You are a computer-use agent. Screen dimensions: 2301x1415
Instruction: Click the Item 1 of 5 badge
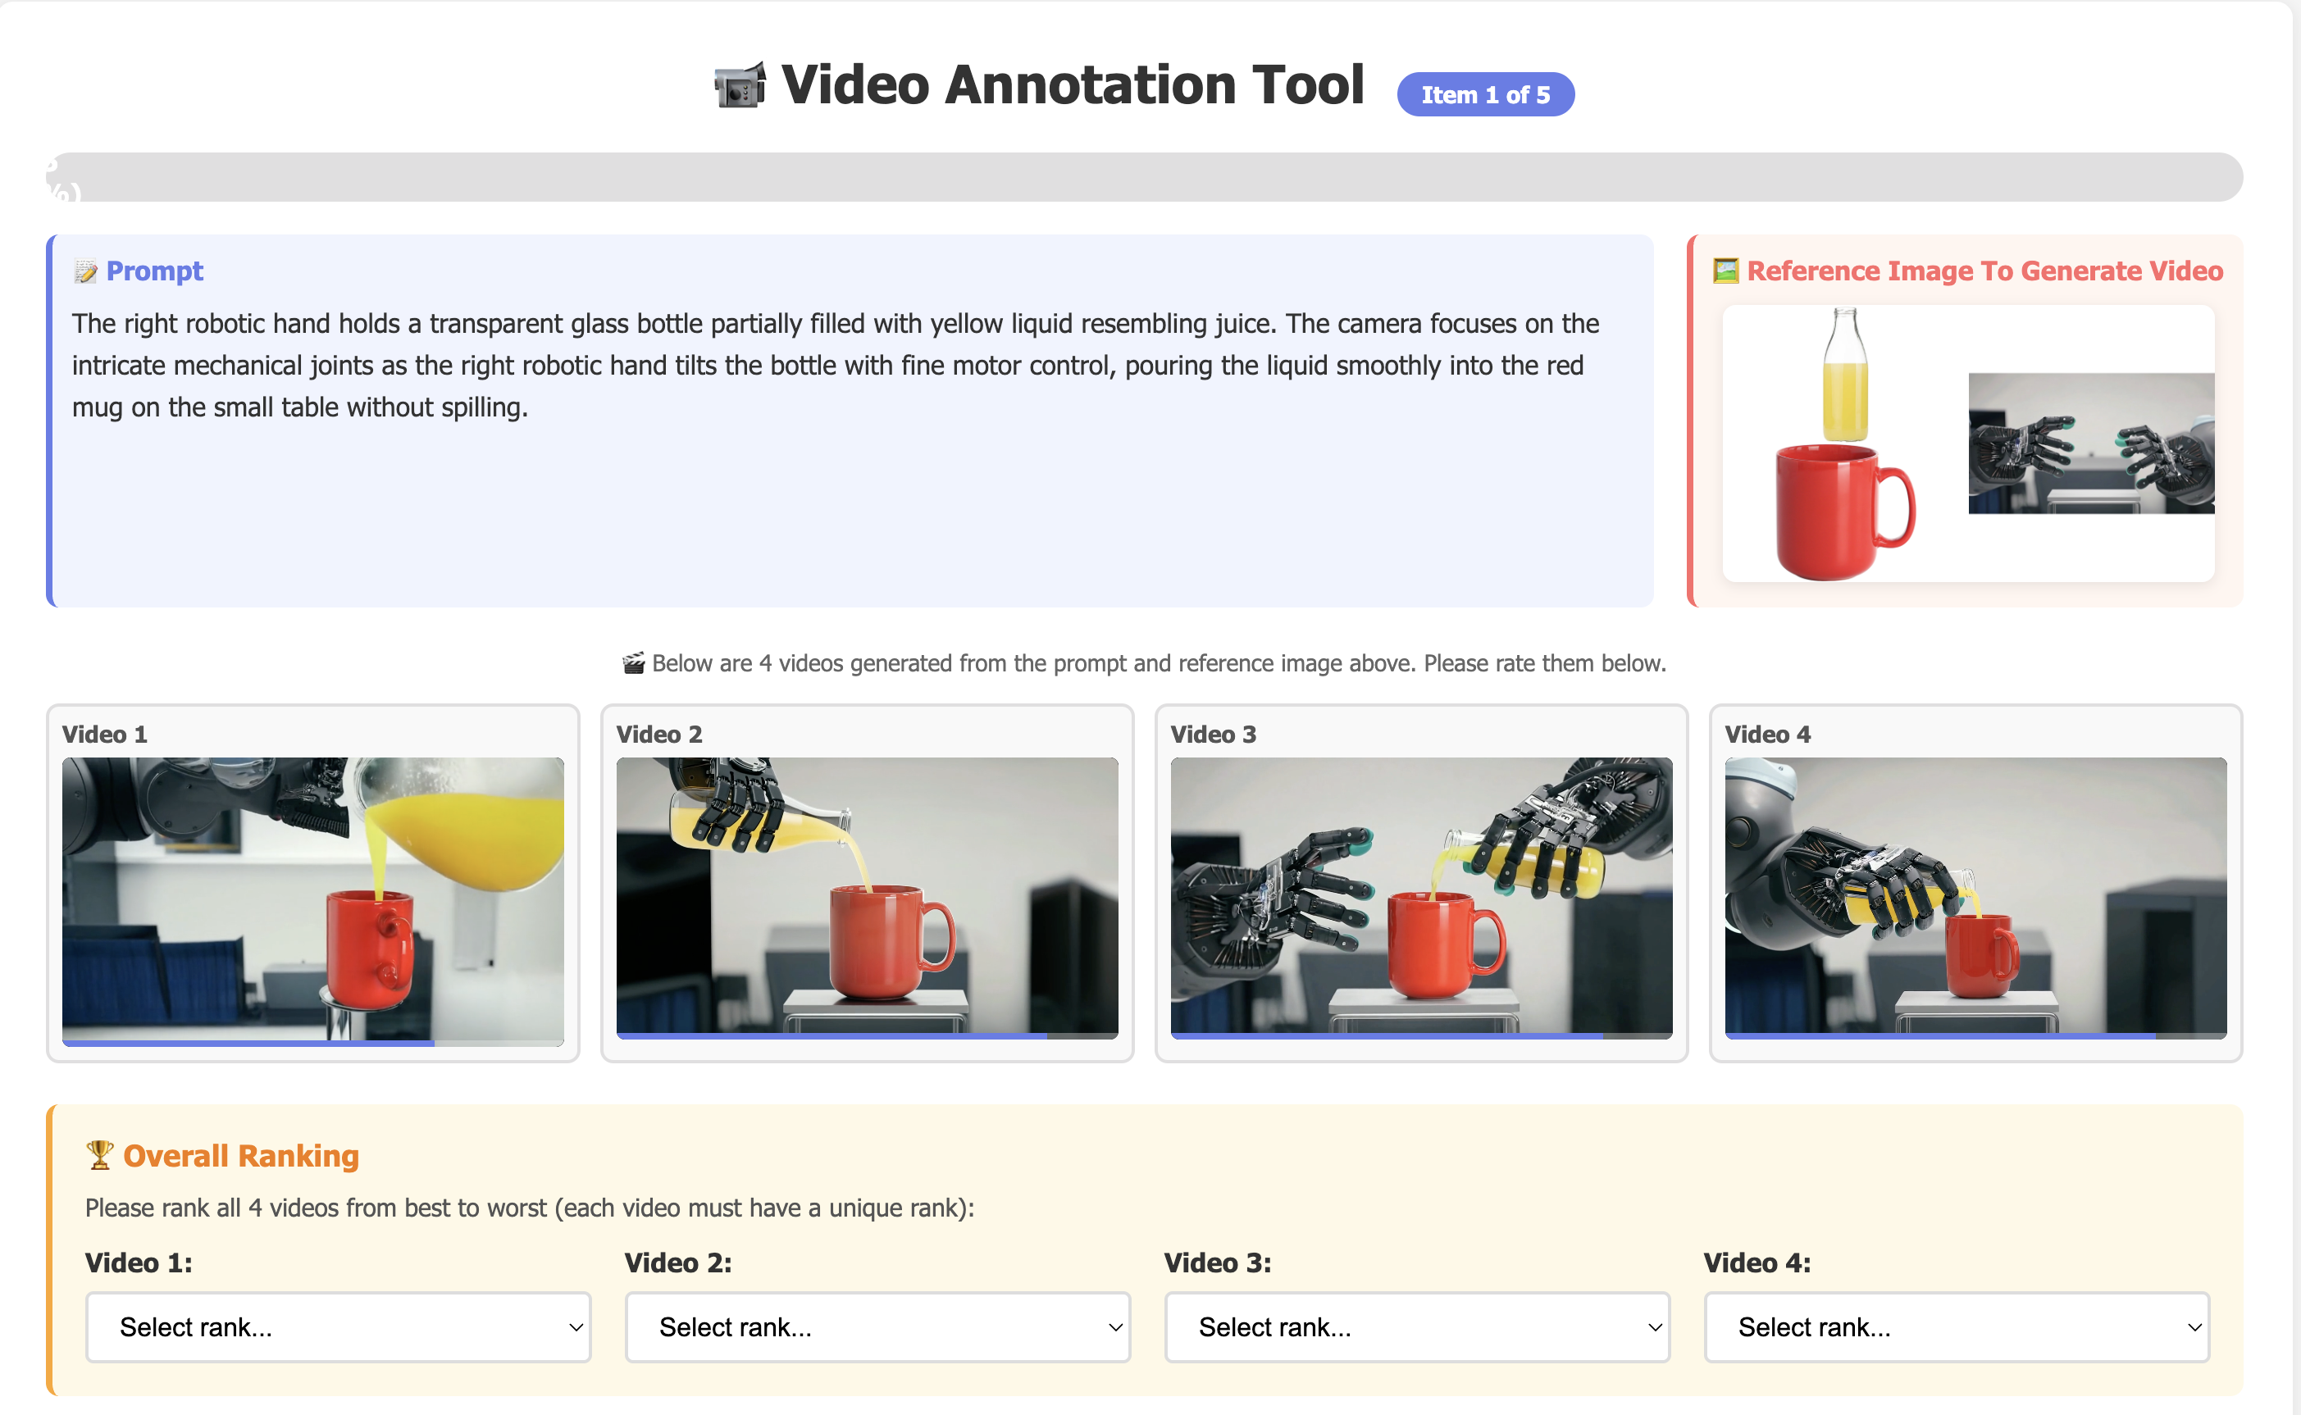point(1485,94)
